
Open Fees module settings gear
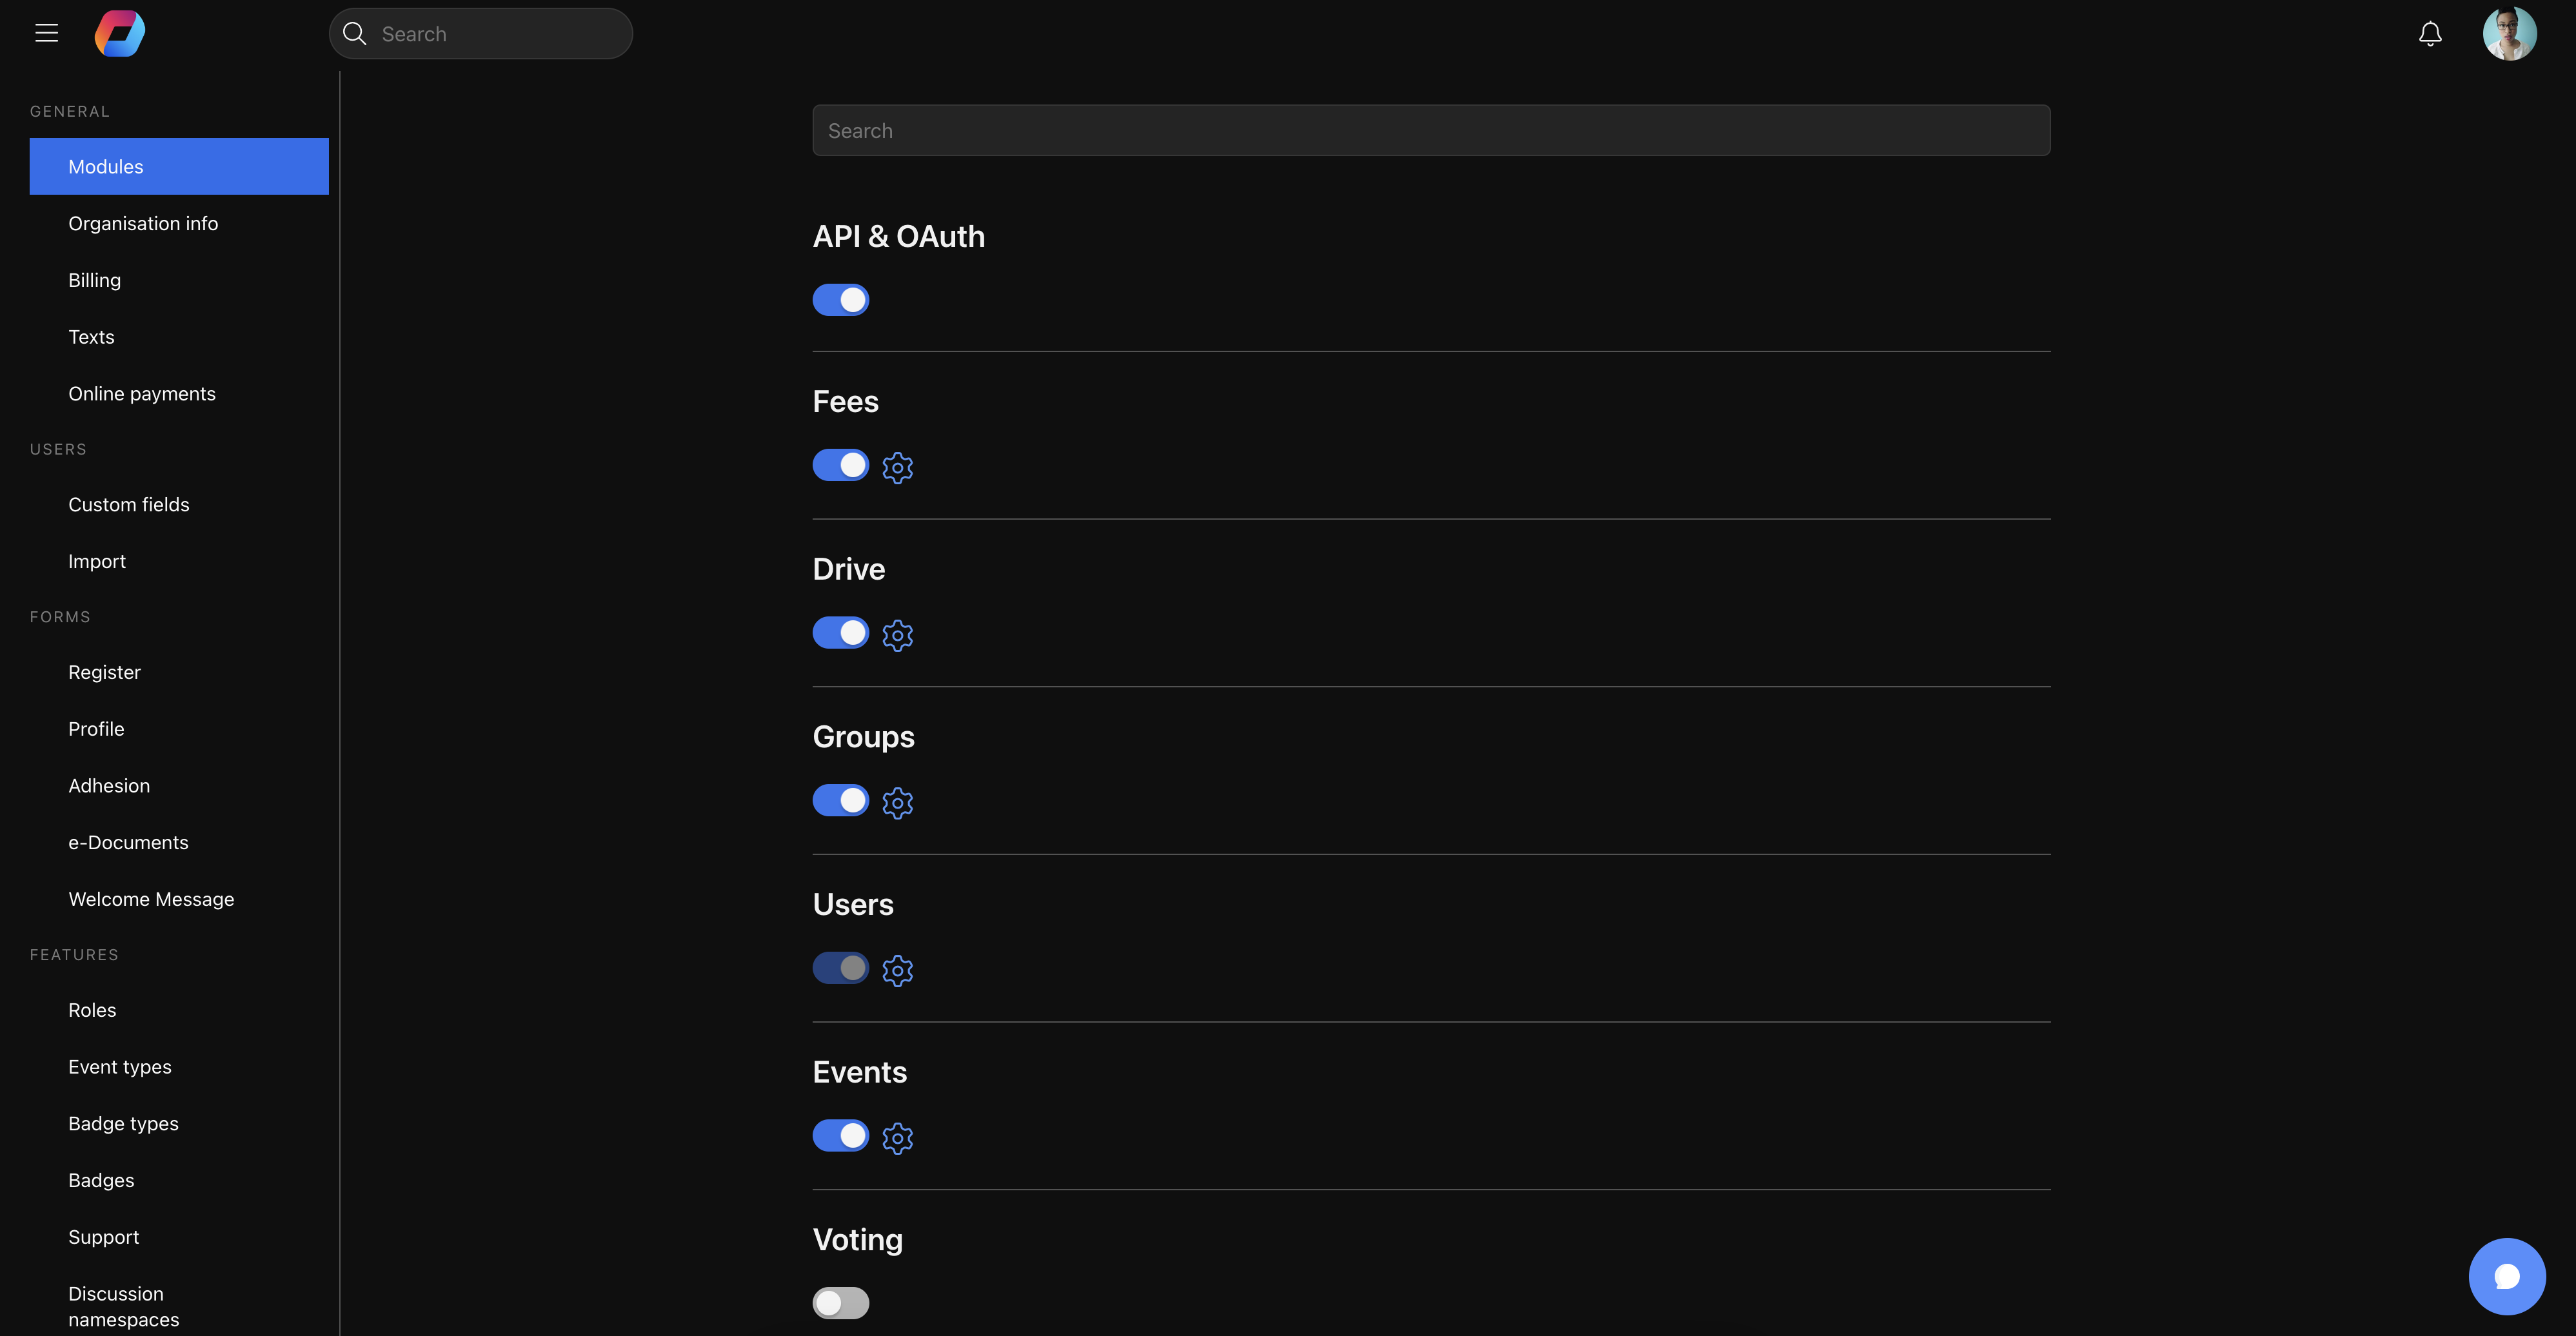pyautogui.click(x=897, y=467)
